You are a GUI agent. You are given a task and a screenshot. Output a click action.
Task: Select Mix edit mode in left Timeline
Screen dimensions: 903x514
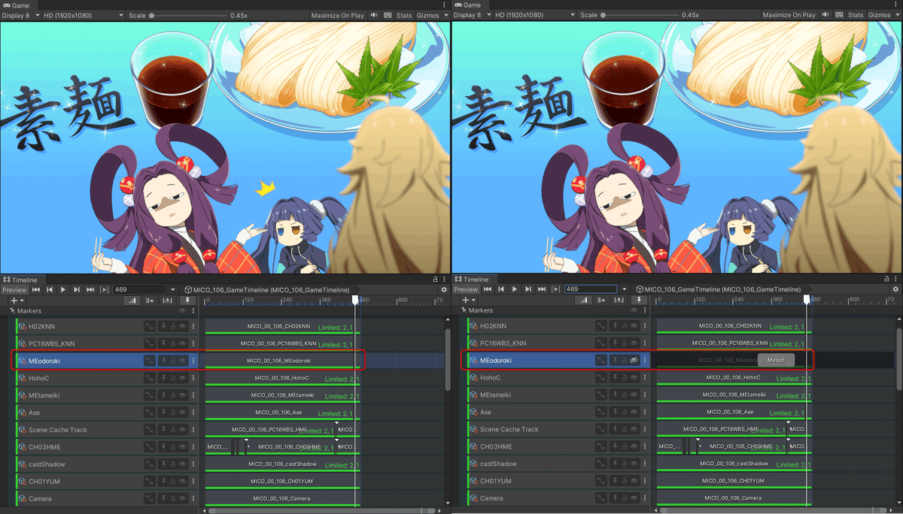coord(132,301)
